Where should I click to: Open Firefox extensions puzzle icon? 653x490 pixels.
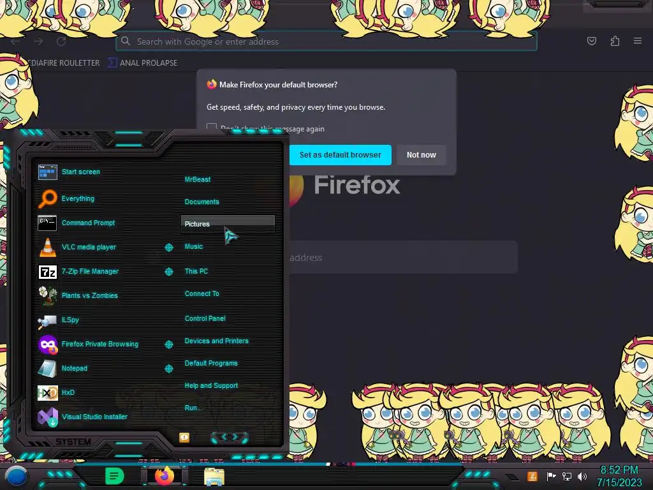pos(615,41)
